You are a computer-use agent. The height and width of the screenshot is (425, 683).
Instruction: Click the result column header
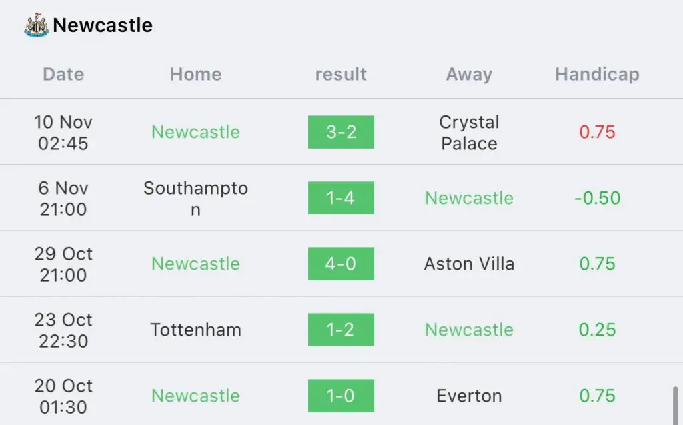click(341, 74)
